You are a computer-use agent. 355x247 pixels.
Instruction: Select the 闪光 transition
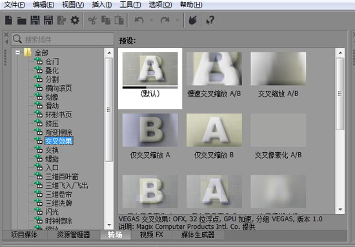pyautogui.click(x=52, y=212)
